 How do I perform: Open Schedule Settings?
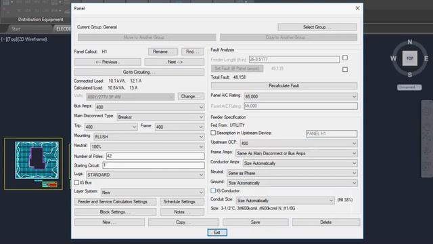182,202
